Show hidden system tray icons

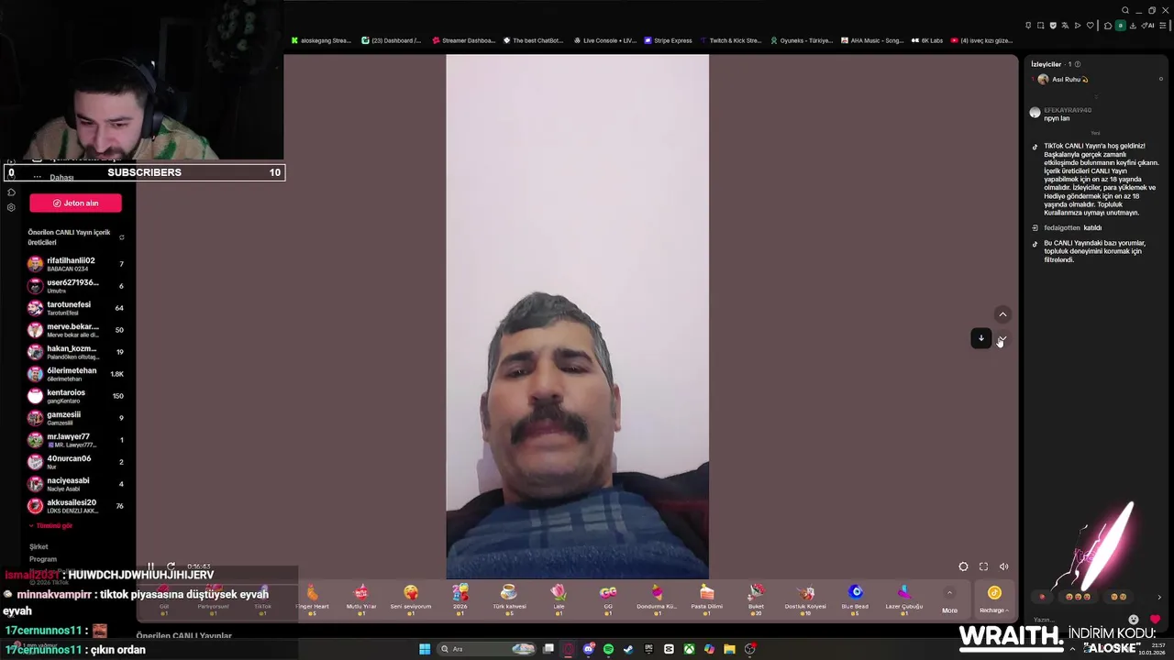[1072, 649]
